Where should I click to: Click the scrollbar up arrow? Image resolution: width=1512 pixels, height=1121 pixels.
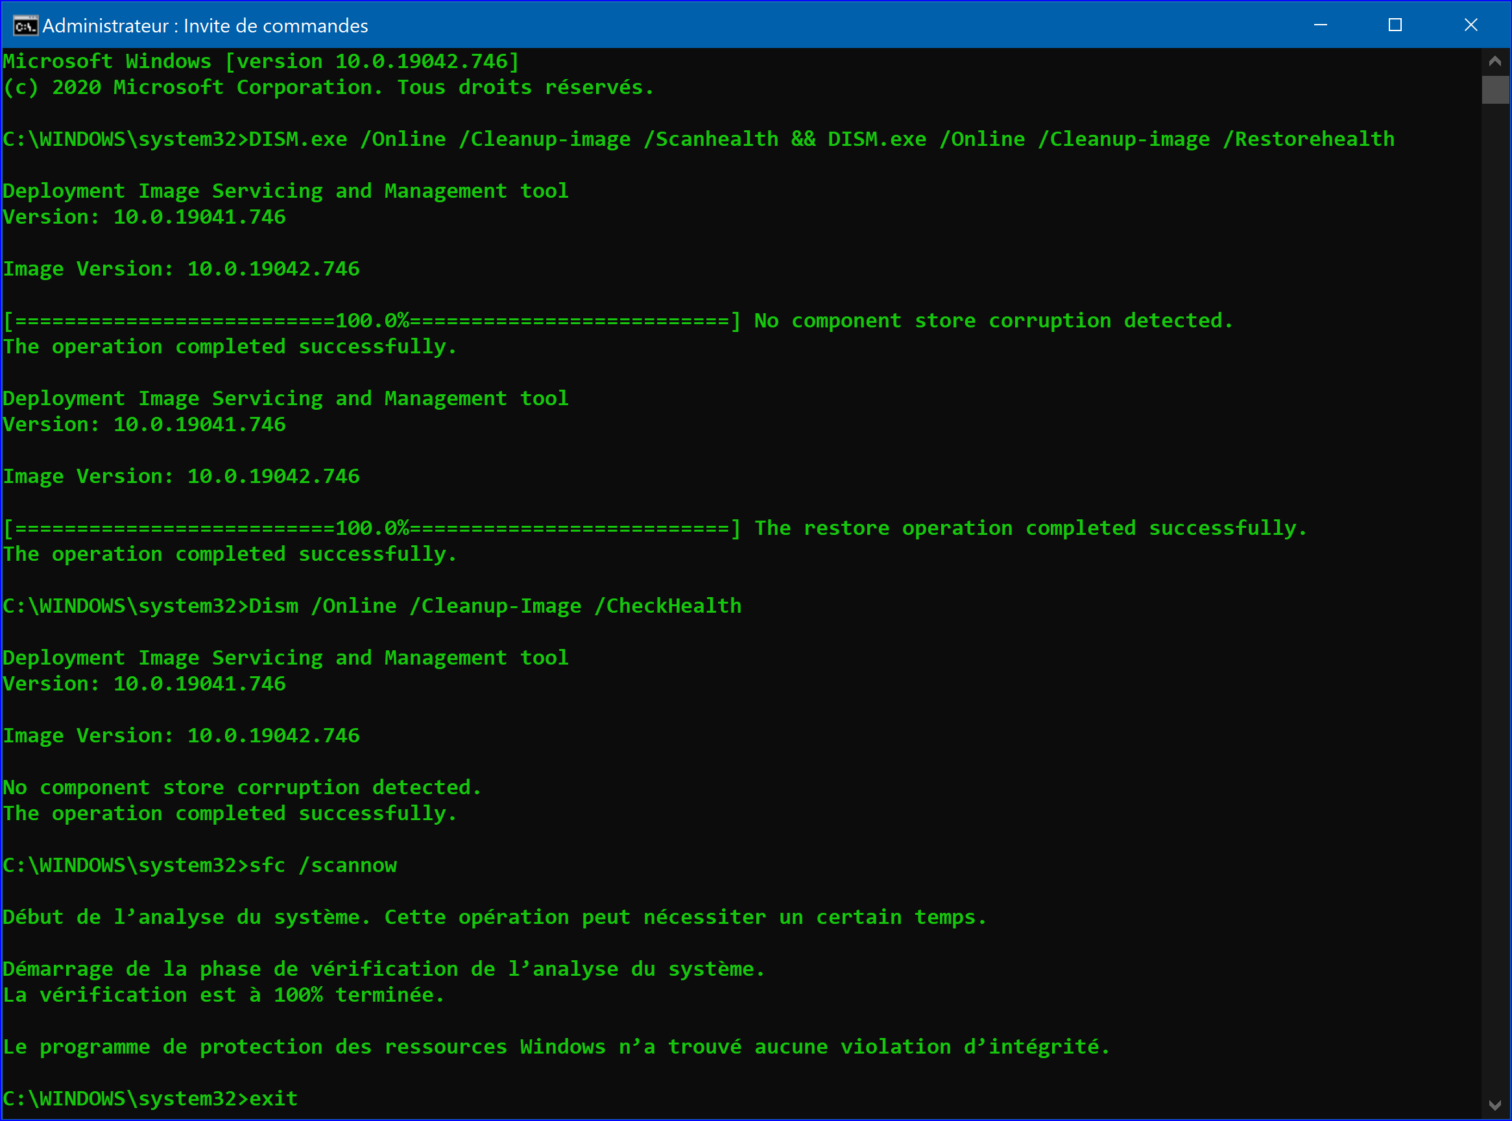point(1494,61)
